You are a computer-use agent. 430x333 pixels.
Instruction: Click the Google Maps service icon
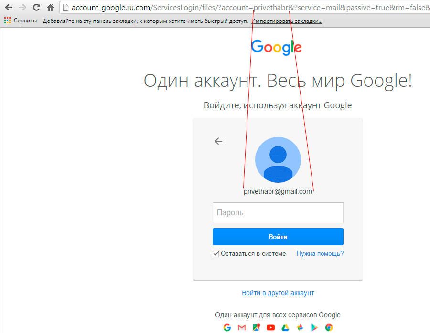tap(257, 327)
